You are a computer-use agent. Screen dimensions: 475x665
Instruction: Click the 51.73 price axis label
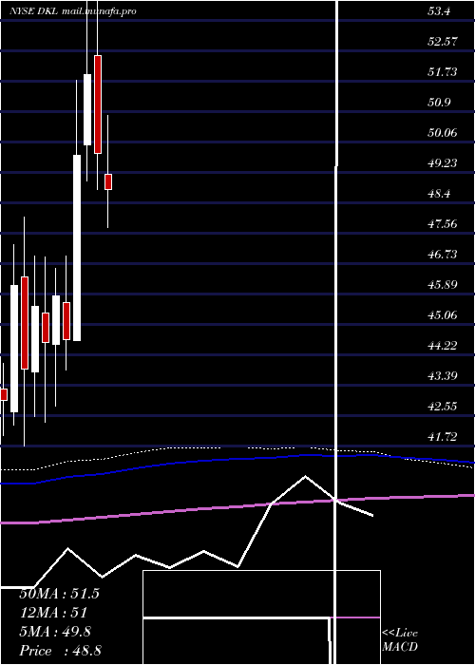(443, 72)
